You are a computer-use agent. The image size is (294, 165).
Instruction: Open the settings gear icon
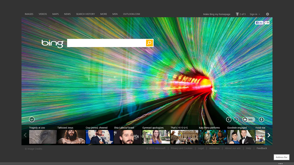click(x=268, y=14)
